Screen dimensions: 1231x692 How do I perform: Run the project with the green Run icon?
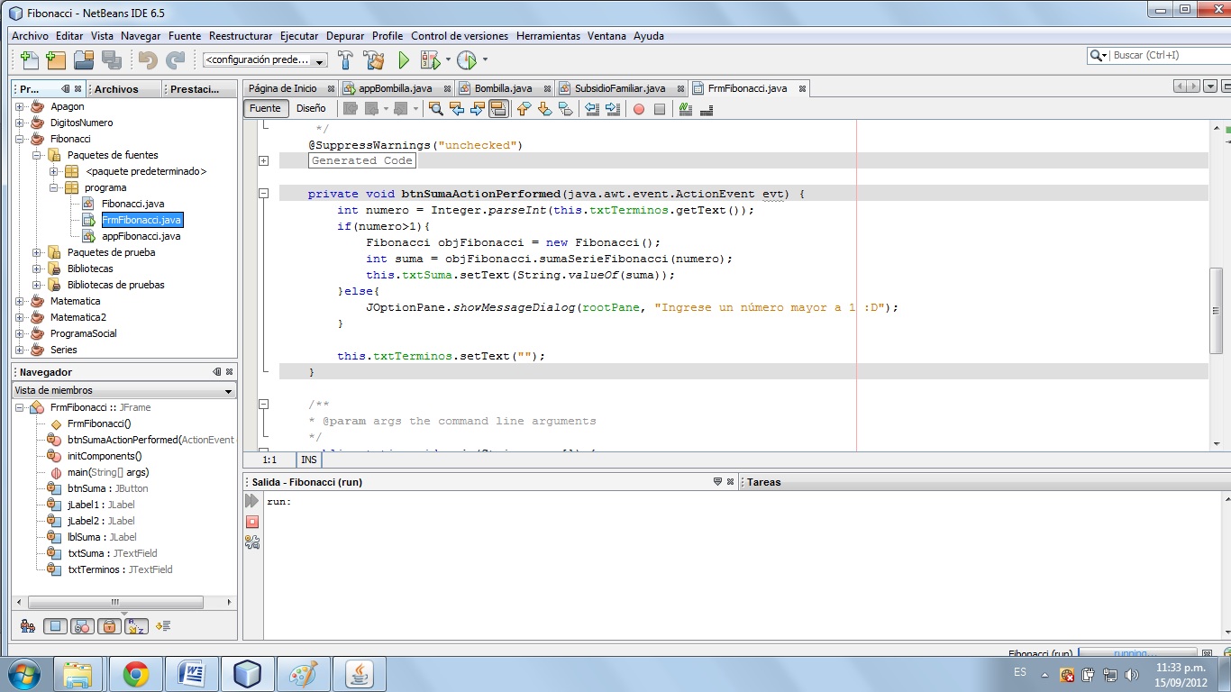click(403, 60)
